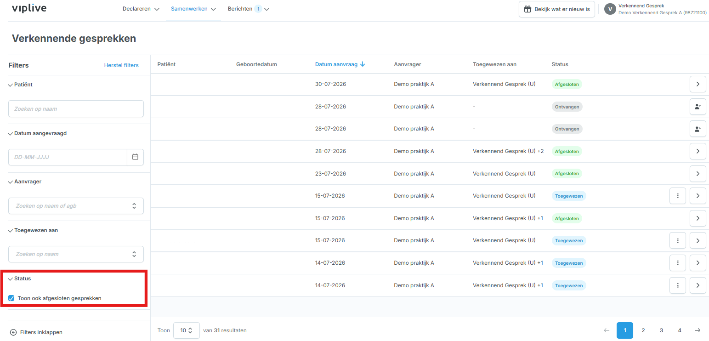
Task: Select the date cell 23-07-2026
Action: 330,174
